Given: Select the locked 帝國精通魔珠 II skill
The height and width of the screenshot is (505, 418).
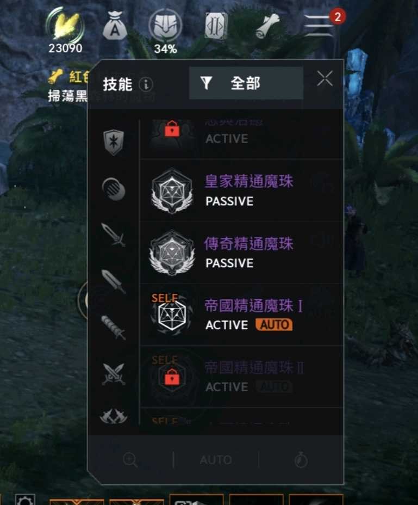Looking at the screenshot, I should (241, 377).
